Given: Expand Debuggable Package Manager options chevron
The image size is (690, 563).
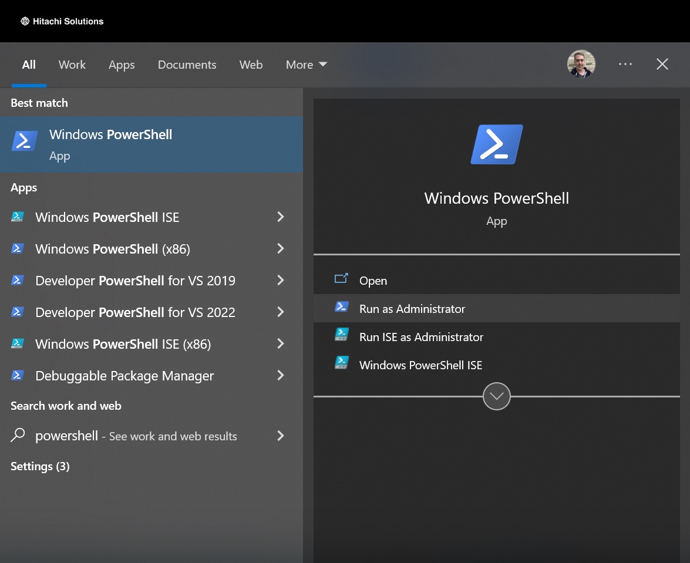Looking at the screenshot, I should tap(281, 375).
